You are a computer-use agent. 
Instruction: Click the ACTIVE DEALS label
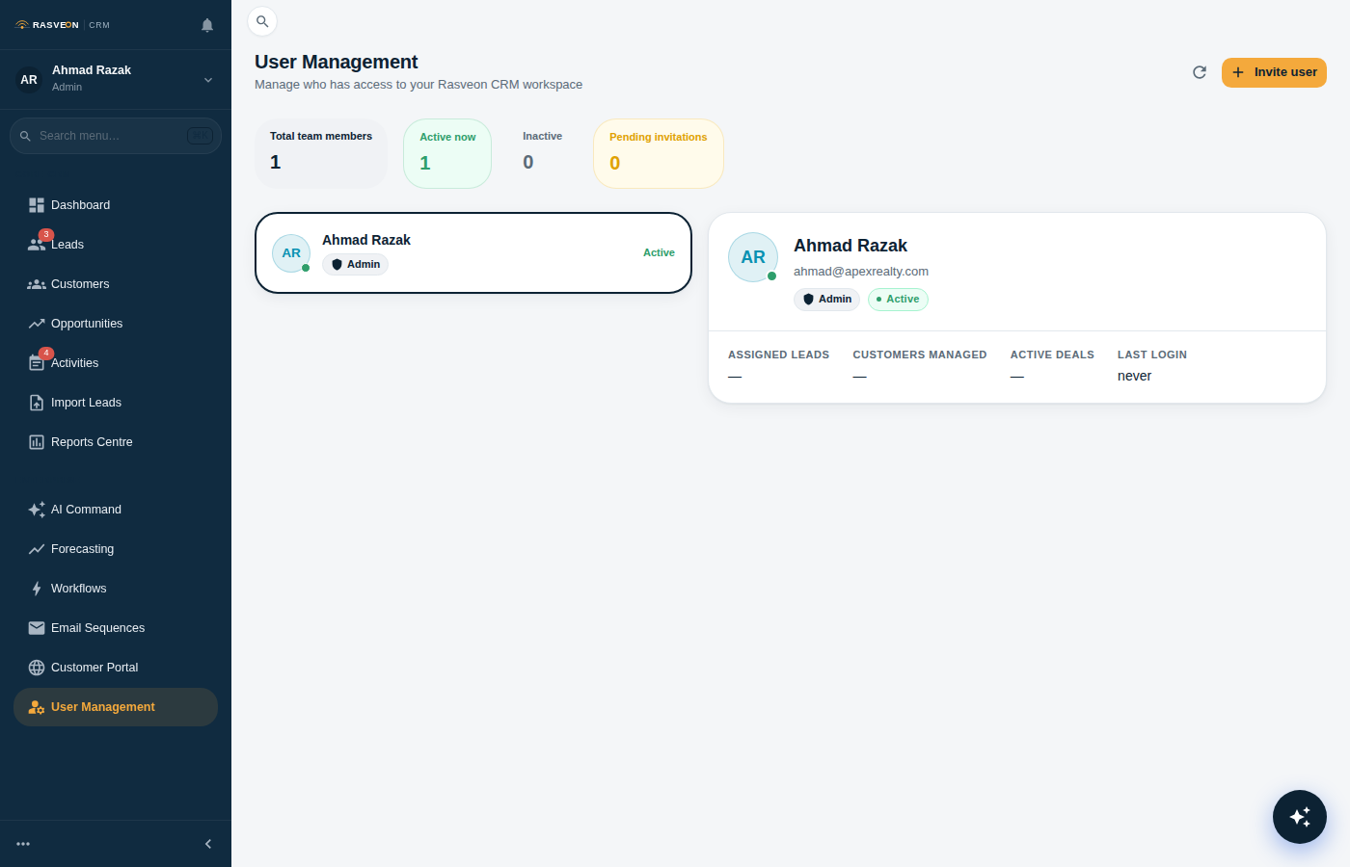[x=1052, y=355]
